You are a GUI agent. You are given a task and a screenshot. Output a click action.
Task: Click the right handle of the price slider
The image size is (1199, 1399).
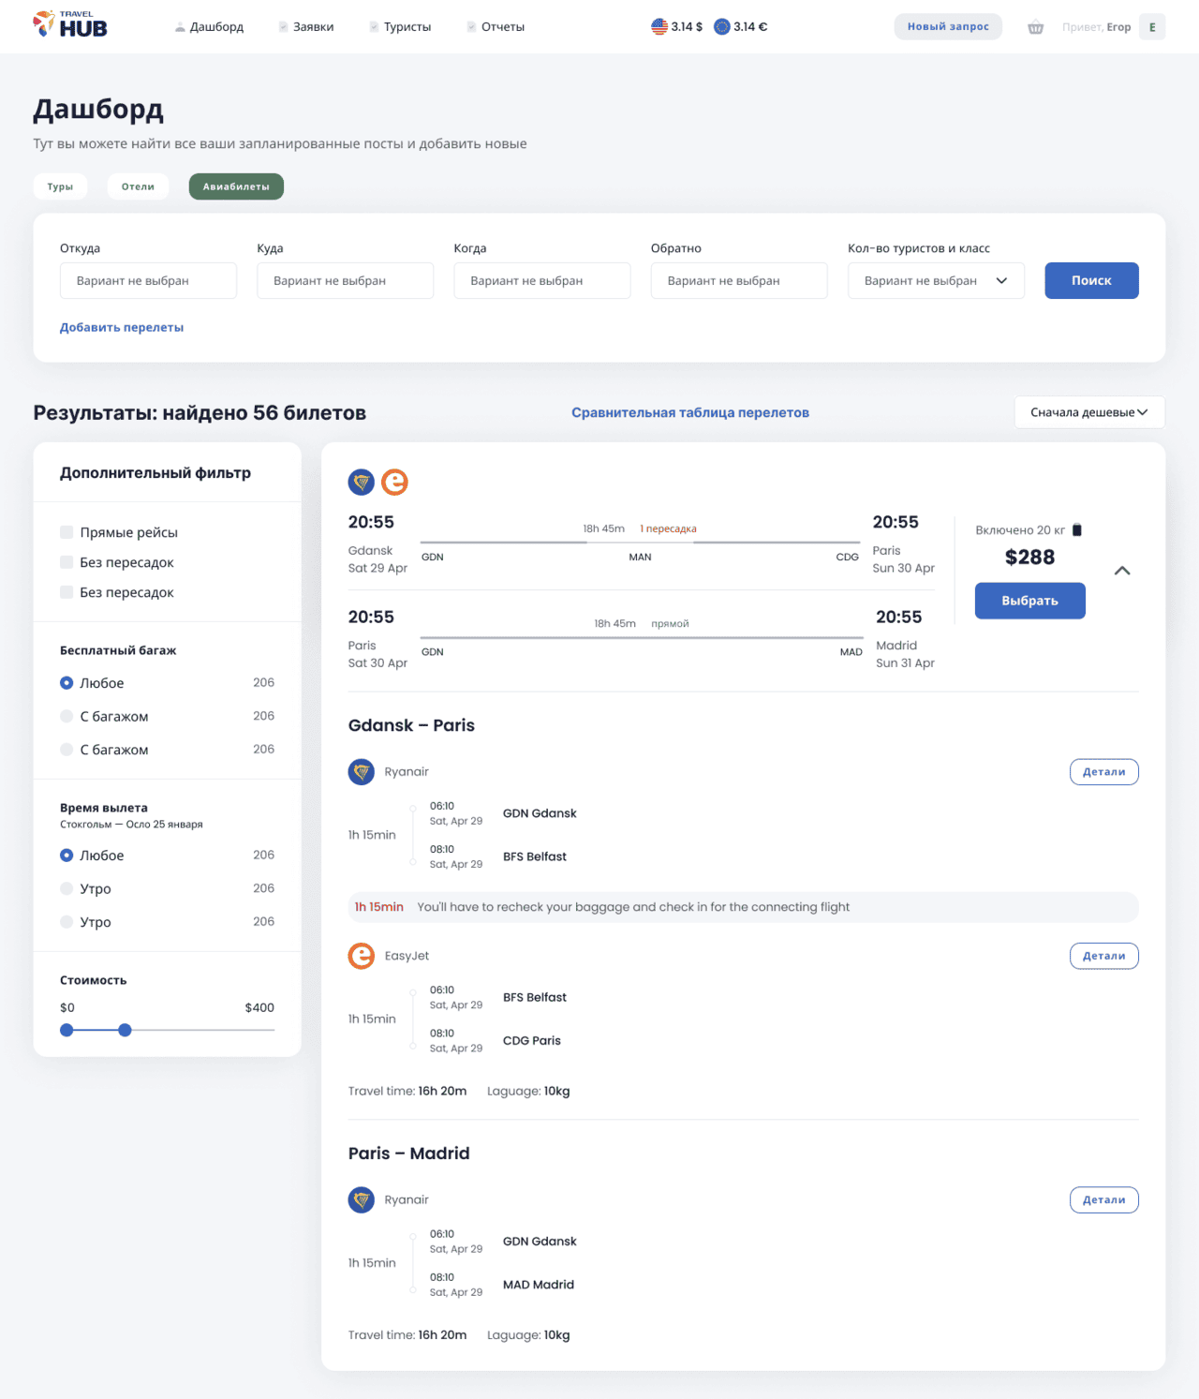(x=125, y=1030)
